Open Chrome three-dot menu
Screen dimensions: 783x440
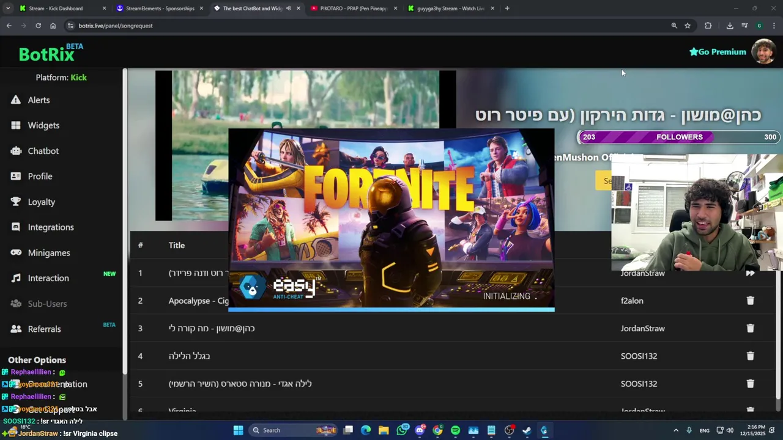774,26
